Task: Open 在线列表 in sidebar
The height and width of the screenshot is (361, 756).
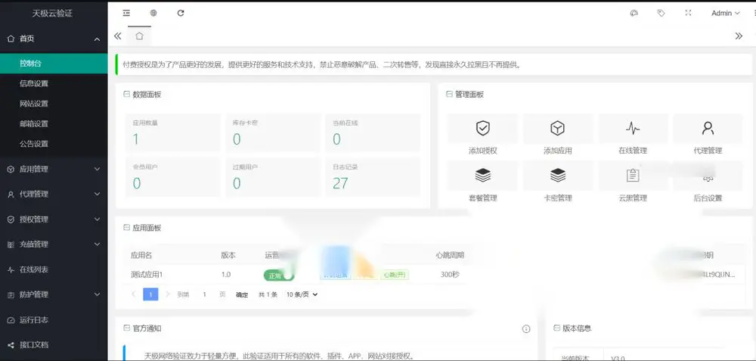Action: [54, 269]
